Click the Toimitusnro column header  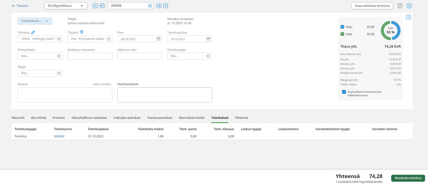[63, 129]
